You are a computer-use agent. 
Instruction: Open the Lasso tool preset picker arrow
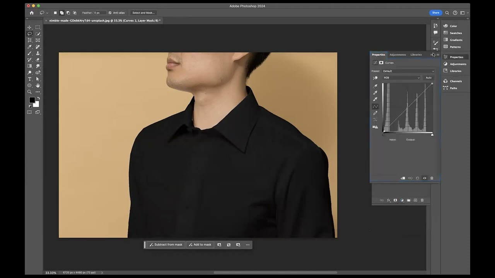[x=47, y=13]
